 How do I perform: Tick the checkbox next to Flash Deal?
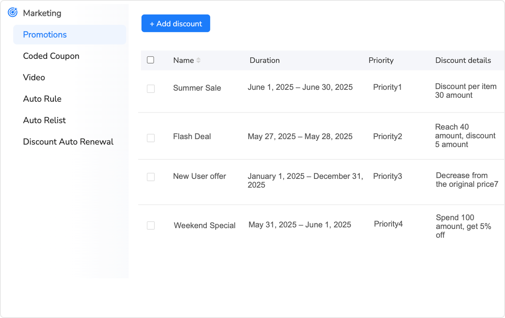151,137
